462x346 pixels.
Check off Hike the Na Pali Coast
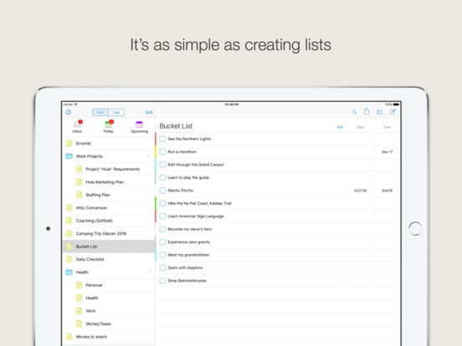point(162,203)
